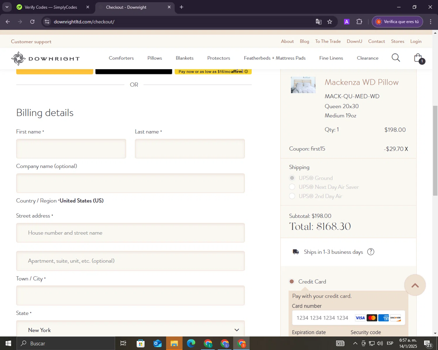Open Featherbeds + Mattress Pads menu
Screen dimensions: 438x350
(x=275, y=58)
